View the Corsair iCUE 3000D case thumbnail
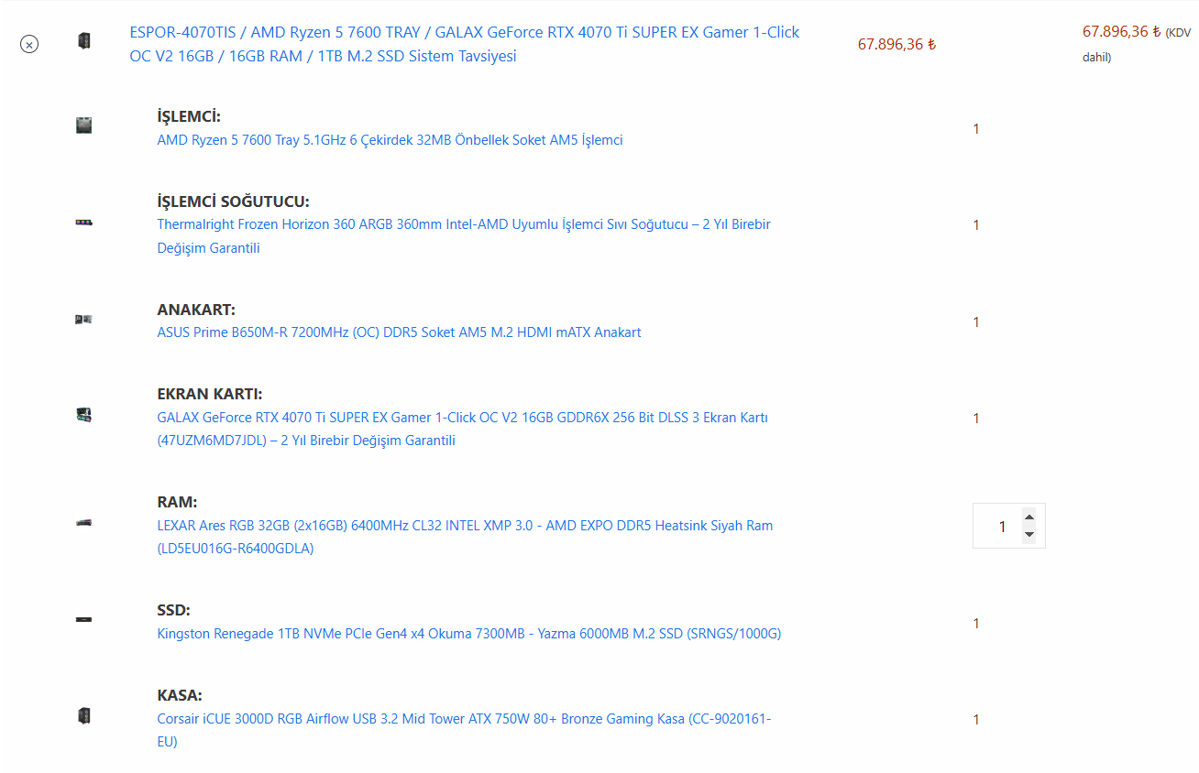Viewport: 1199px width, 773px height. (84, 715)
